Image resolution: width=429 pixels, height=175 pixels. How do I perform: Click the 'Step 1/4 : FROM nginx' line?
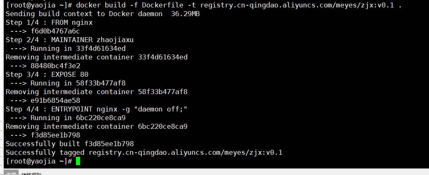click(49, 22)
